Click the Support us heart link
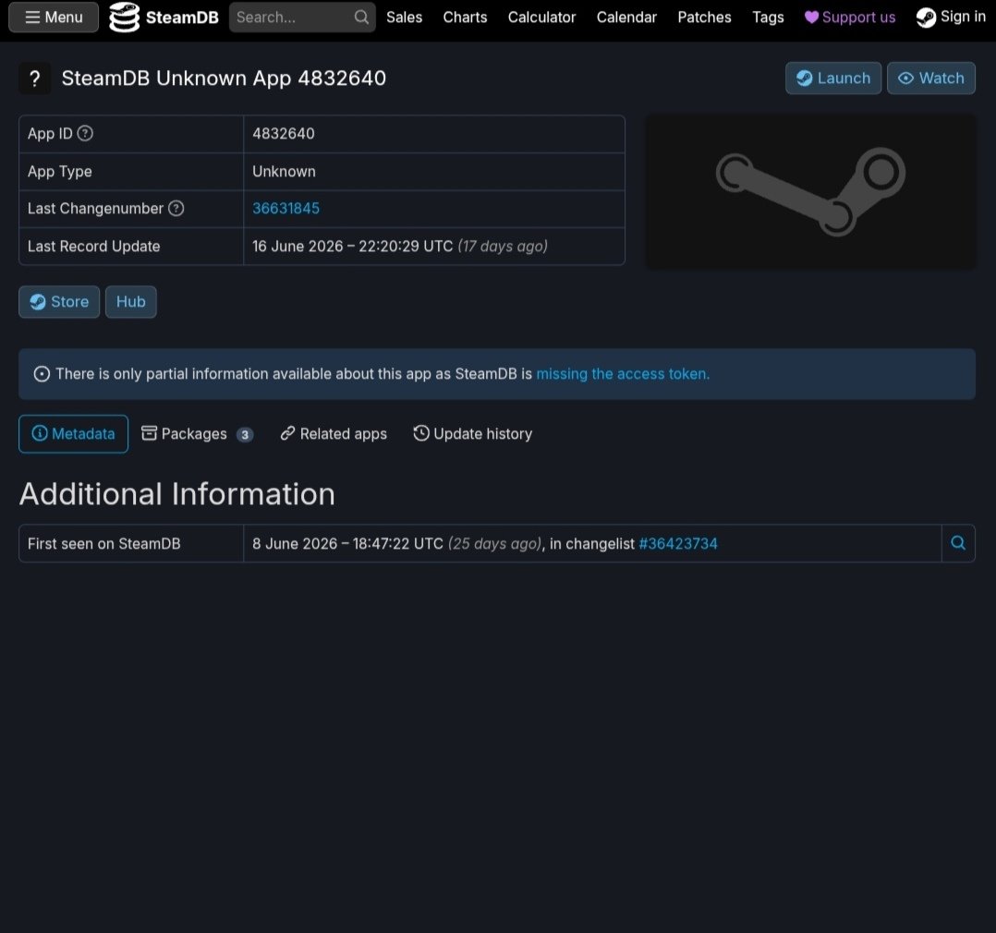 [850, 18]
